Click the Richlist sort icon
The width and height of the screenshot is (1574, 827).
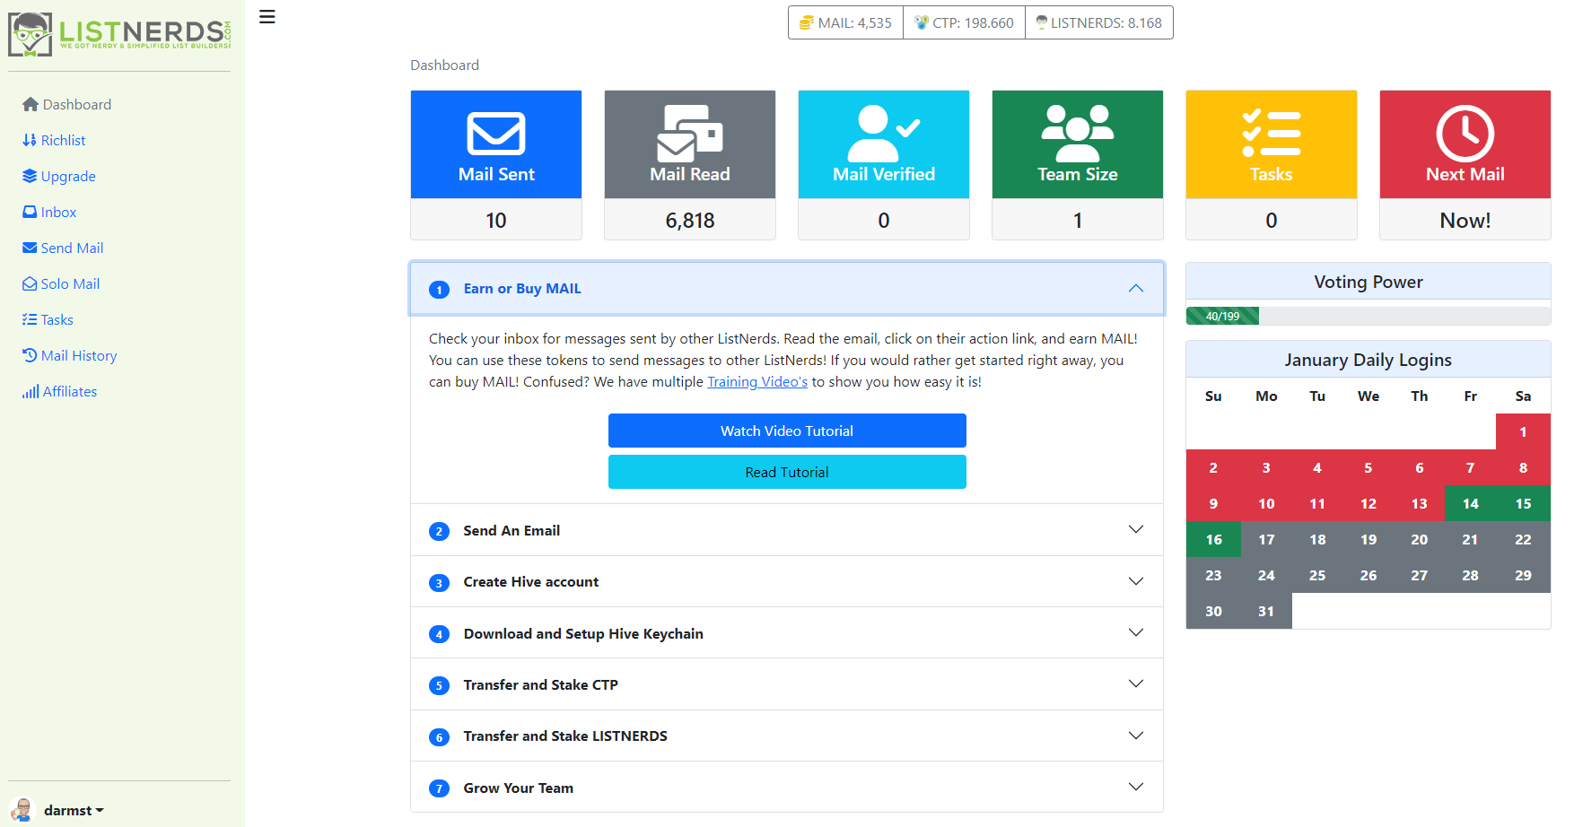tap(30, 140)
